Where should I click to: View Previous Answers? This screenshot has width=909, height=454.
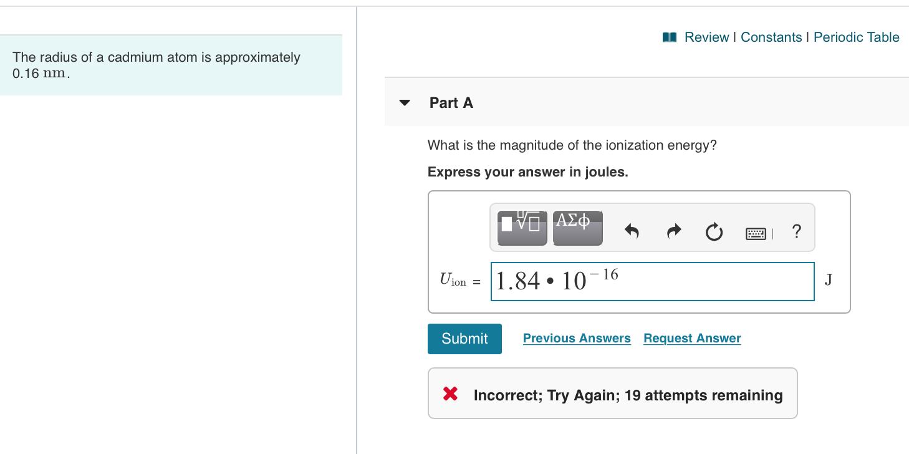(577, 338)
